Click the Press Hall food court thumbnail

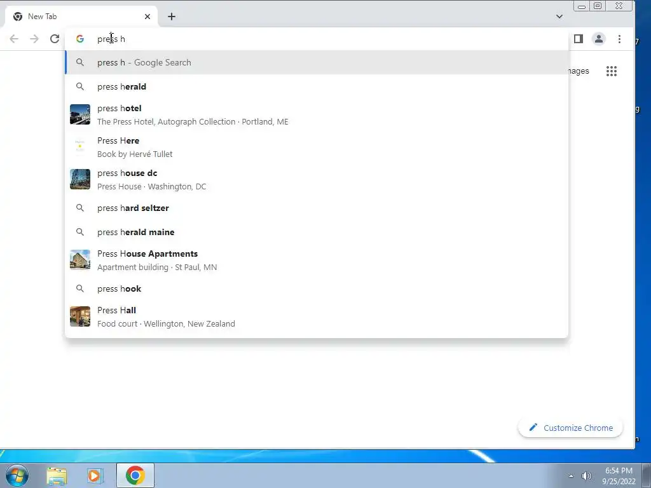pyautogui.click(x=80, y=316)
